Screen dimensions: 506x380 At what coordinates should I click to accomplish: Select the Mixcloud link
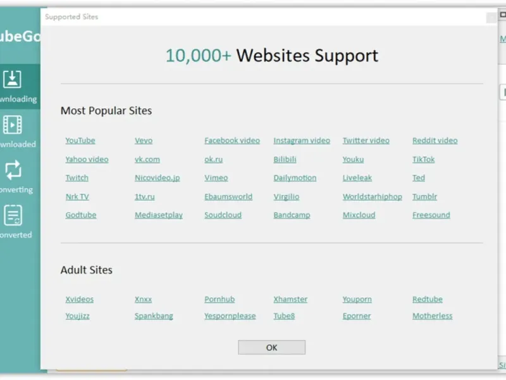click(359, 215)
